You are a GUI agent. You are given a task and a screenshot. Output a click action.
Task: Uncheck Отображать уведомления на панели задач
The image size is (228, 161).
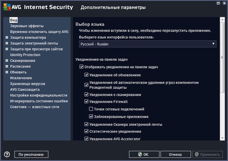(81, 67)
